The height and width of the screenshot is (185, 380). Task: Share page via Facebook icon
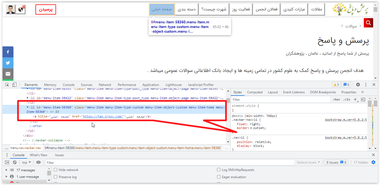pyautogui.click(x=8, y=52)
